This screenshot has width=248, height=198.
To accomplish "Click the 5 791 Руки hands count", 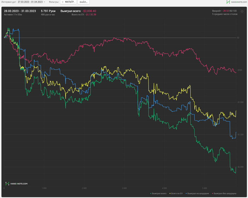I will [x=48, y=11].
